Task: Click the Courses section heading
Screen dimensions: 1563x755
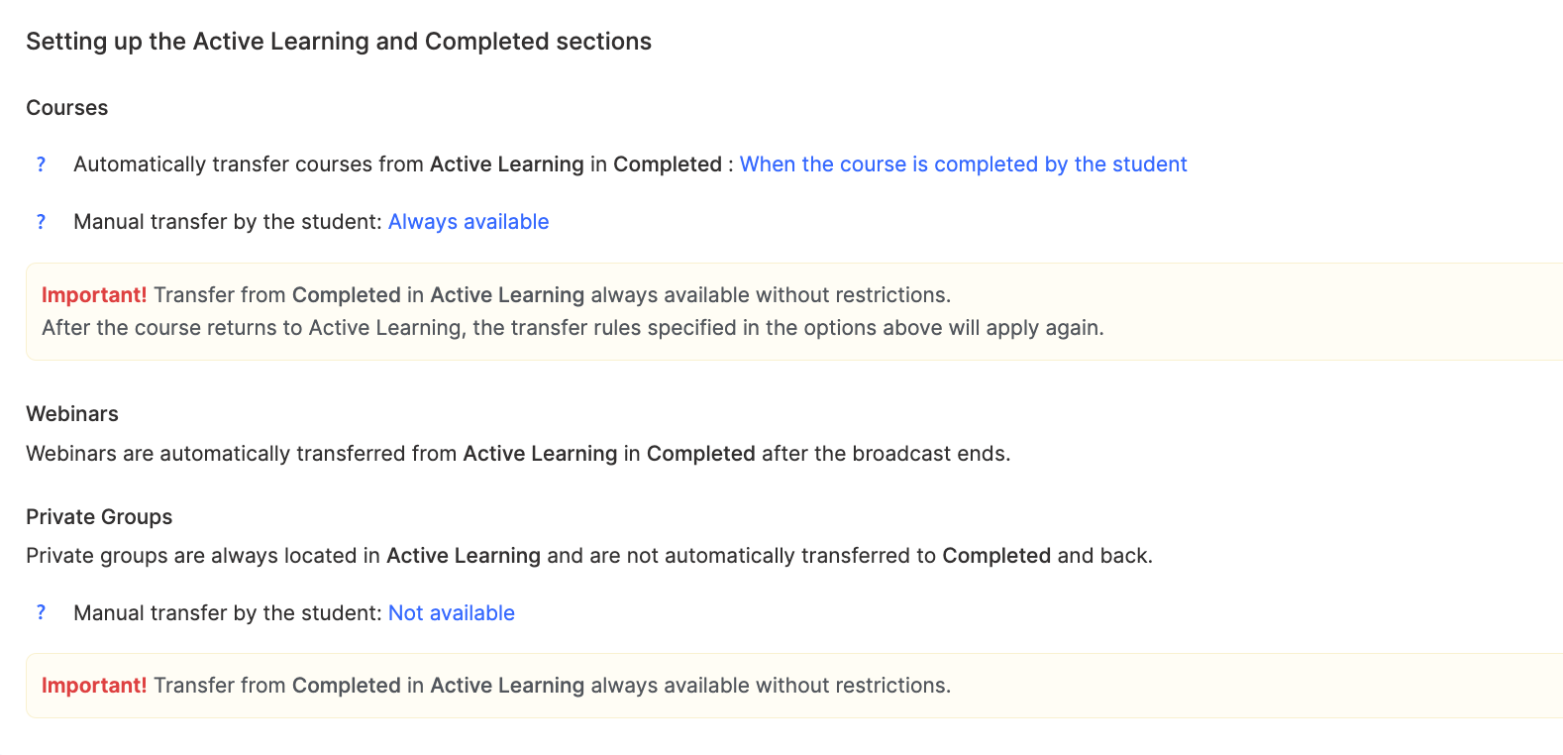Action: coord(67,108)
